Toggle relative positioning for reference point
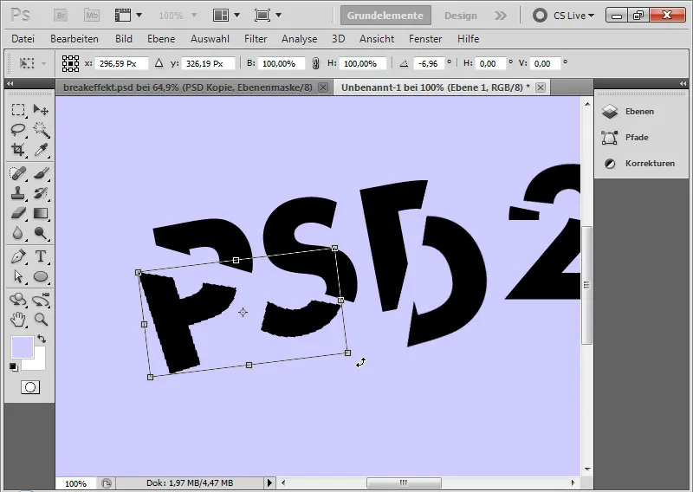This screenshot has width=693, height=492. (159, 63)
